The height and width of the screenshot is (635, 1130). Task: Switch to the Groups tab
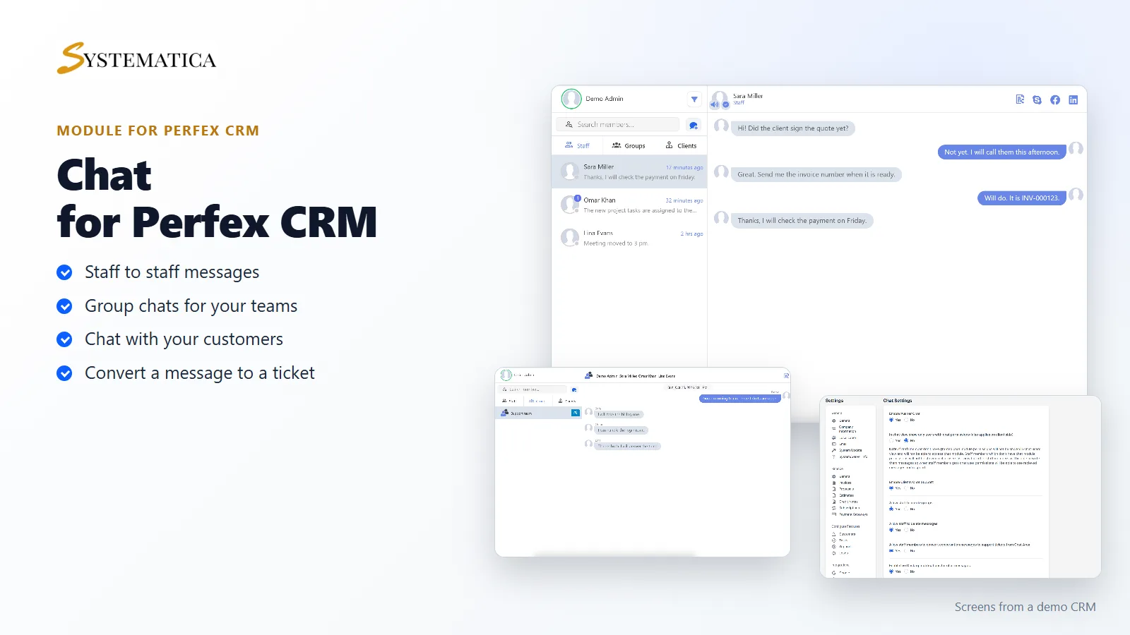pos(629,145)
